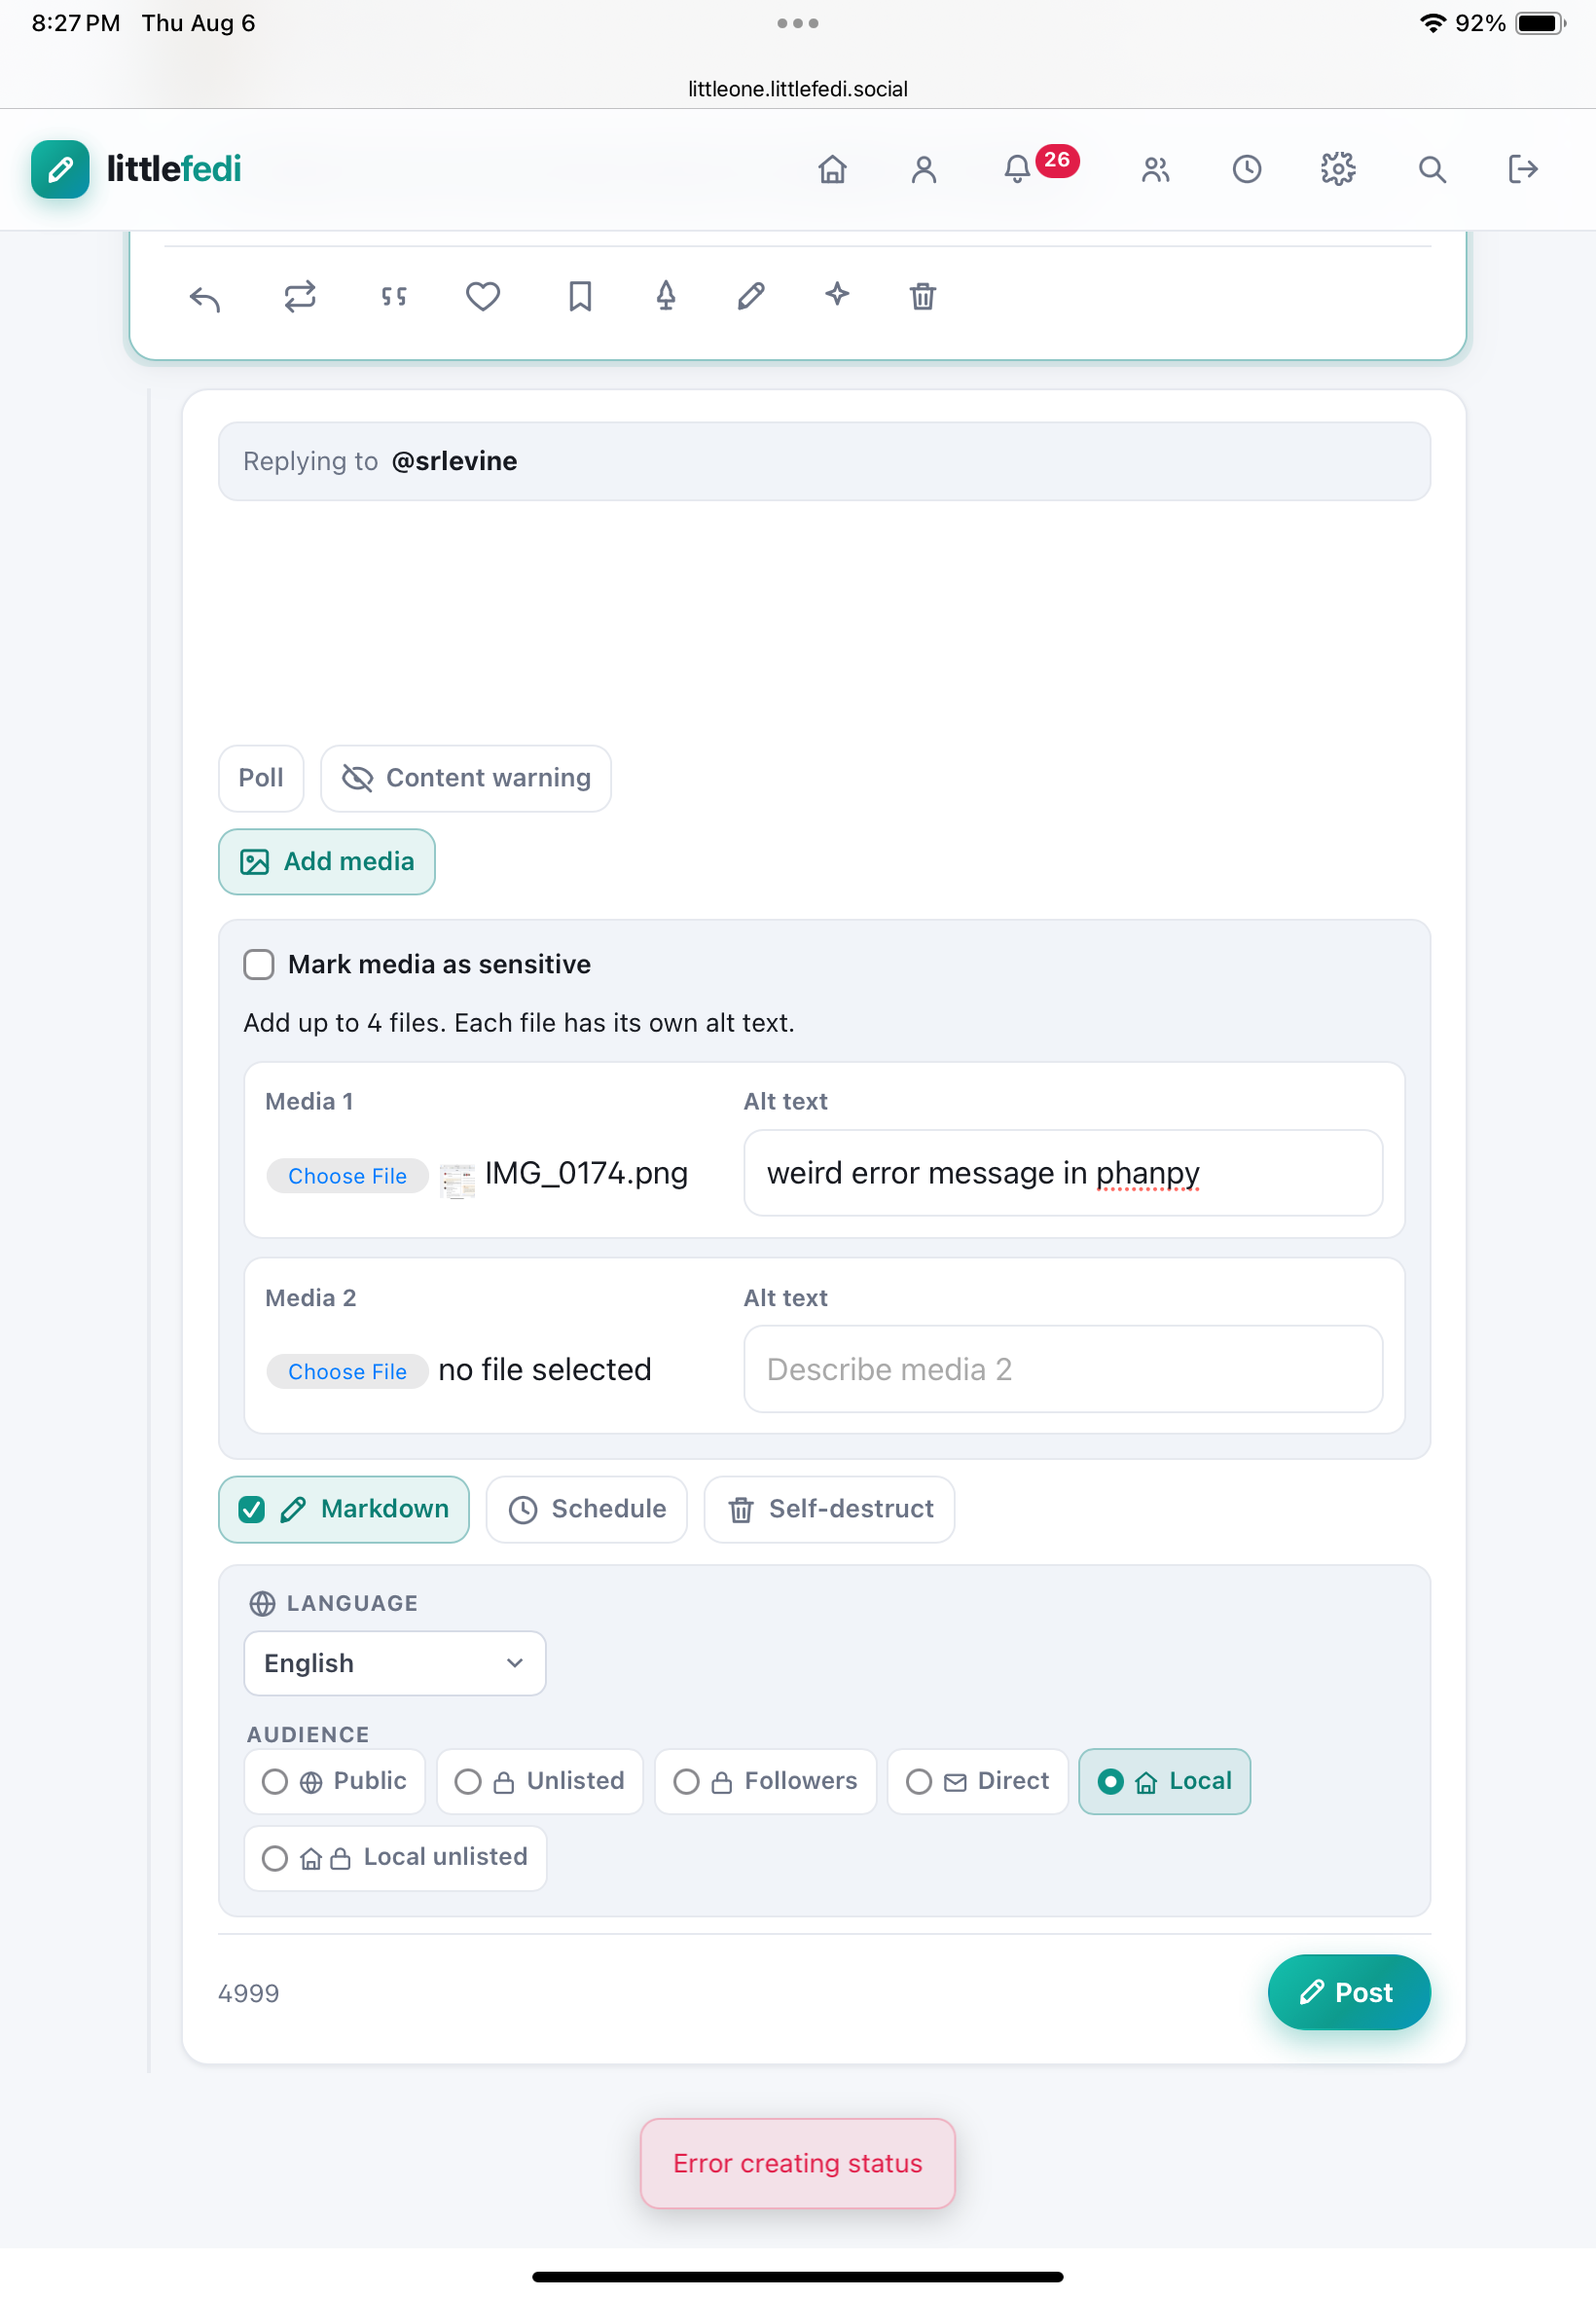Favorite the post with the heart icon
Screen dimensions: 1596x2297
pos(483,297)
